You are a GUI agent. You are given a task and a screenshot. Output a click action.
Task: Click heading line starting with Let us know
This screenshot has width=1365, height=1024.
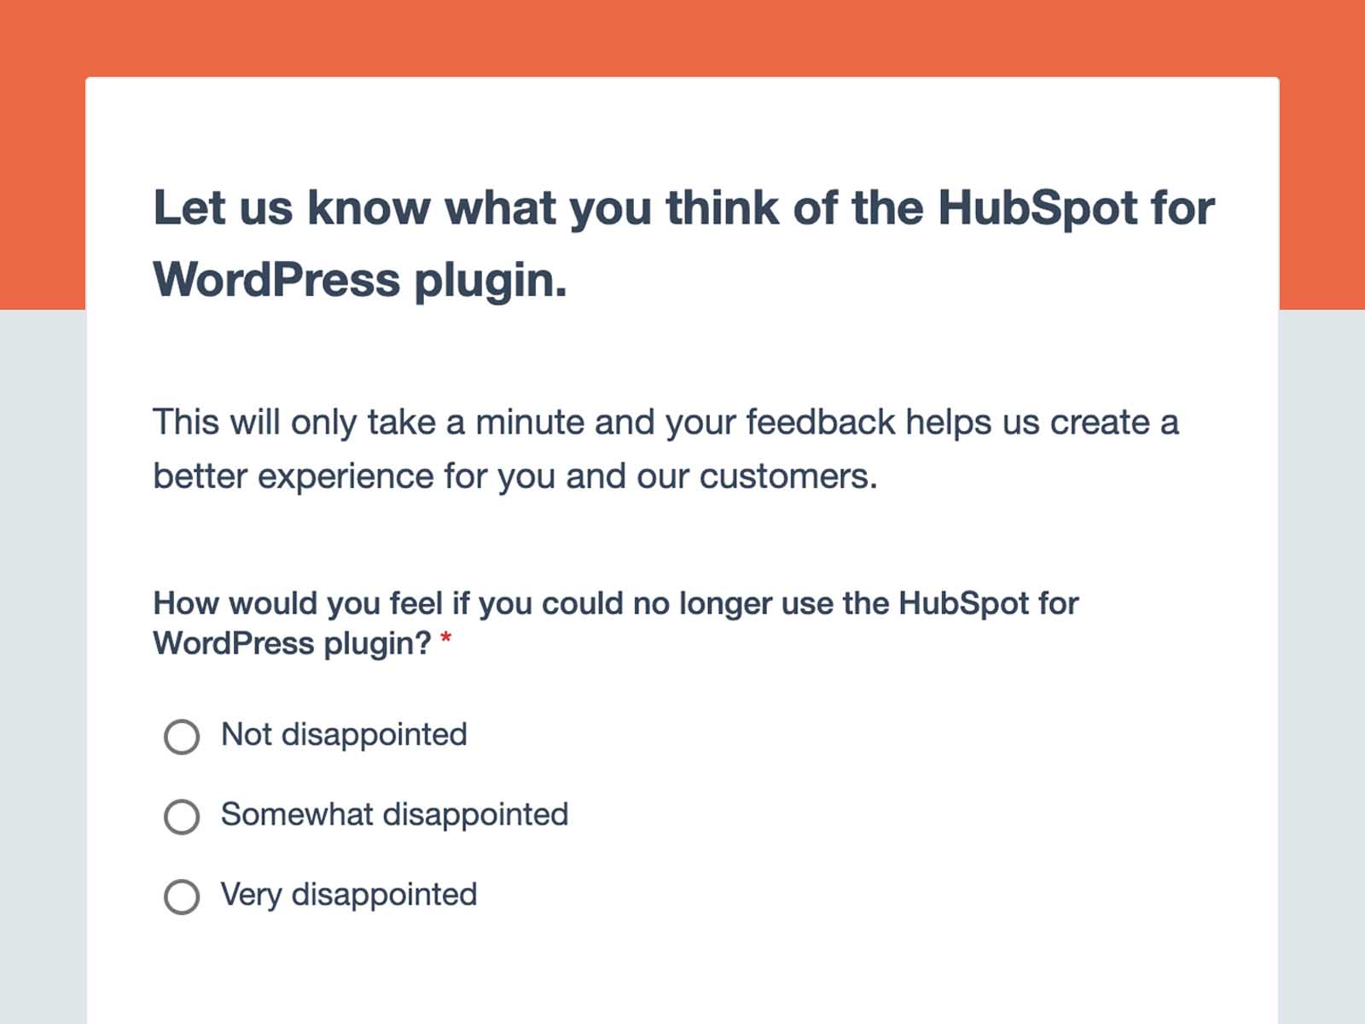[683, 207]
